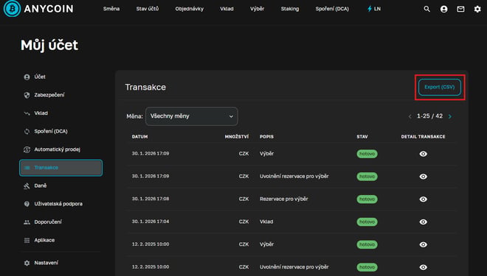
Task: View details of Uvolnění rezervace 30. 1. 2026
Action: pyautogui.click(x=423, y=177)
